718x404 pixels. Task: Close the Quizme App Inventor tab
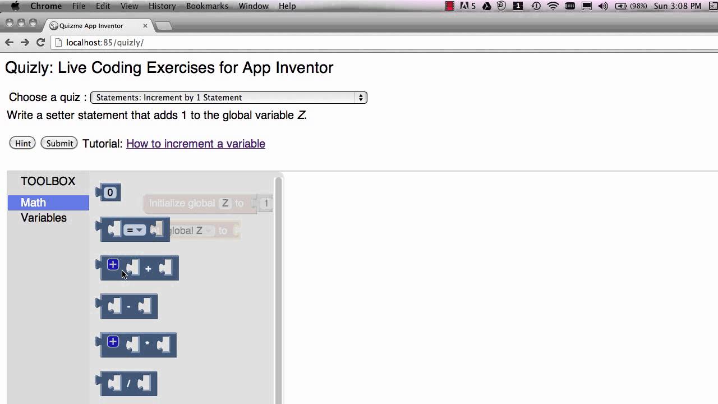145,26
